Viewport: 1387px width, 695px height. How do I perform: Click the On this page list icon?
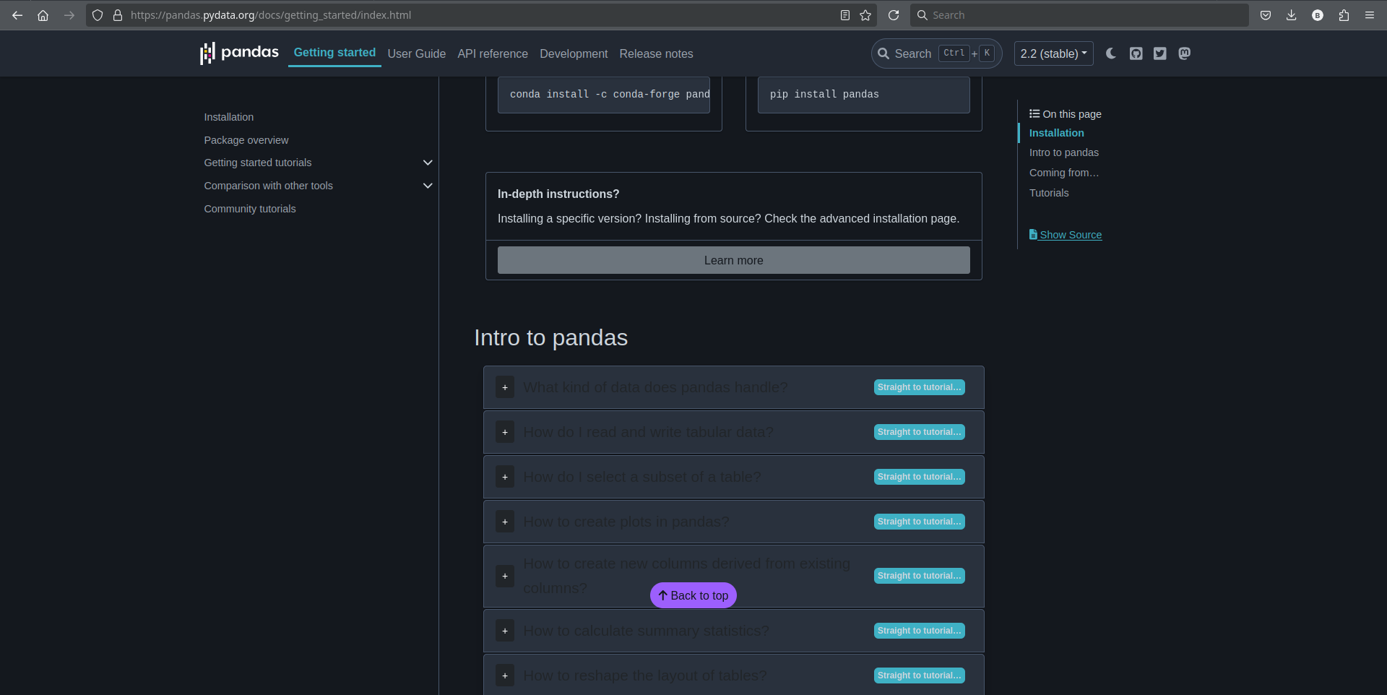pyautogui.click(x=1034, y=113)
